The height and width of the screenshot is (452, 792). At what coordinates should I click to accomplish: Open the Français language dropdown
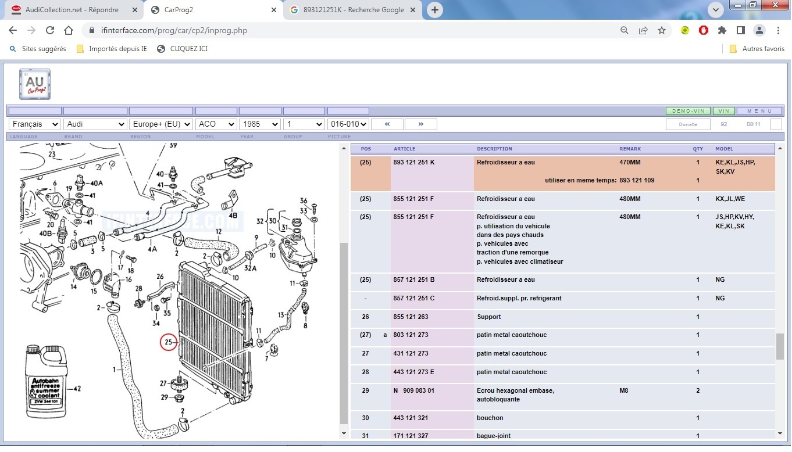pos(35,124)
